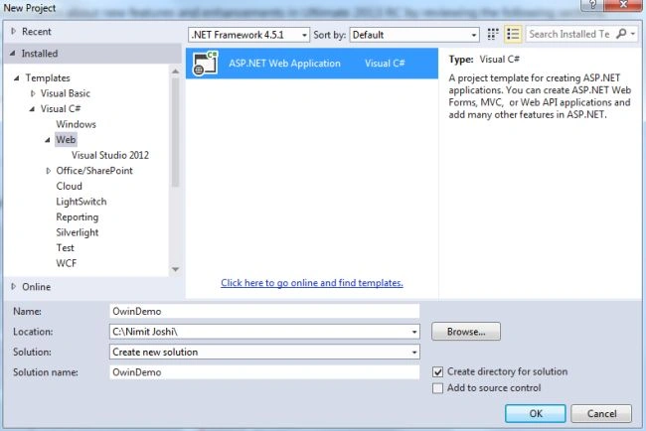The width and height of the screenshot is (646, 431).
Task: Collapse the Installed section
Action: (13, 53)
